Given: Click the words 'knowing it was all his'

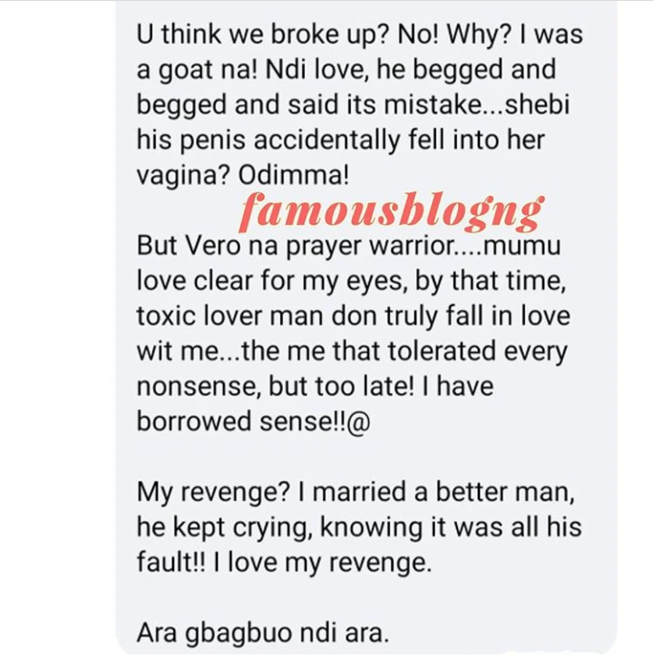Looking at the screenshot, I should (451, 526).
